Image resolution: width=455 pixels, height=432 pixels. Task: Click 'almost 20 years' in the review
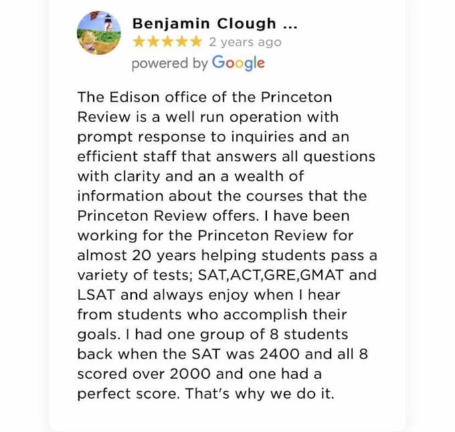pos(136,255)
